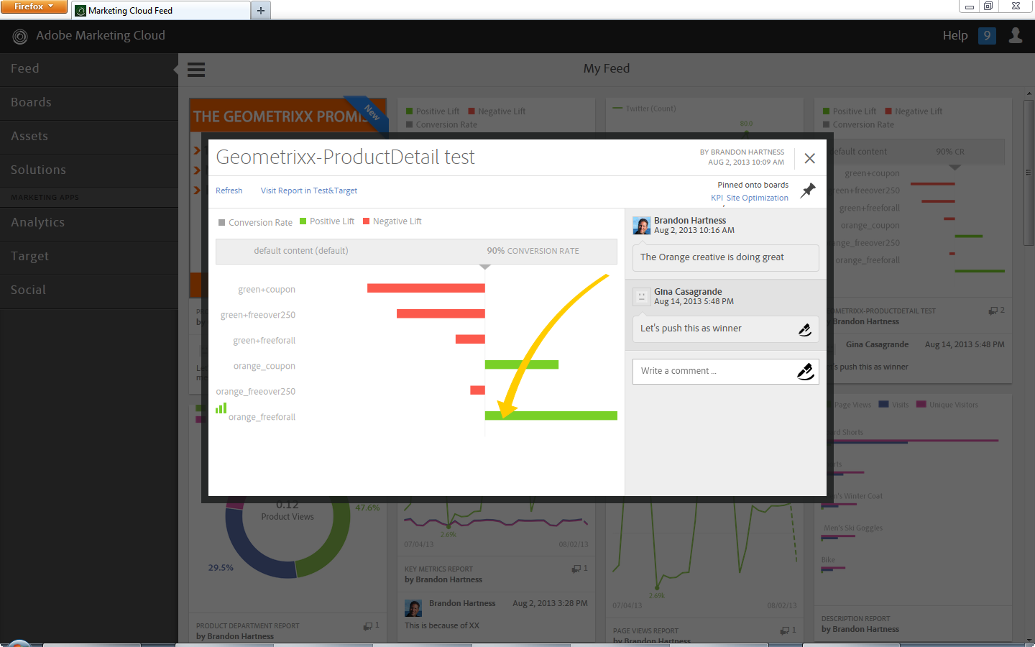This screenshot has width=1035, height=647.
Task: Toggle Negative Lift legend item in dialog
Action: (x=392, y=221)
